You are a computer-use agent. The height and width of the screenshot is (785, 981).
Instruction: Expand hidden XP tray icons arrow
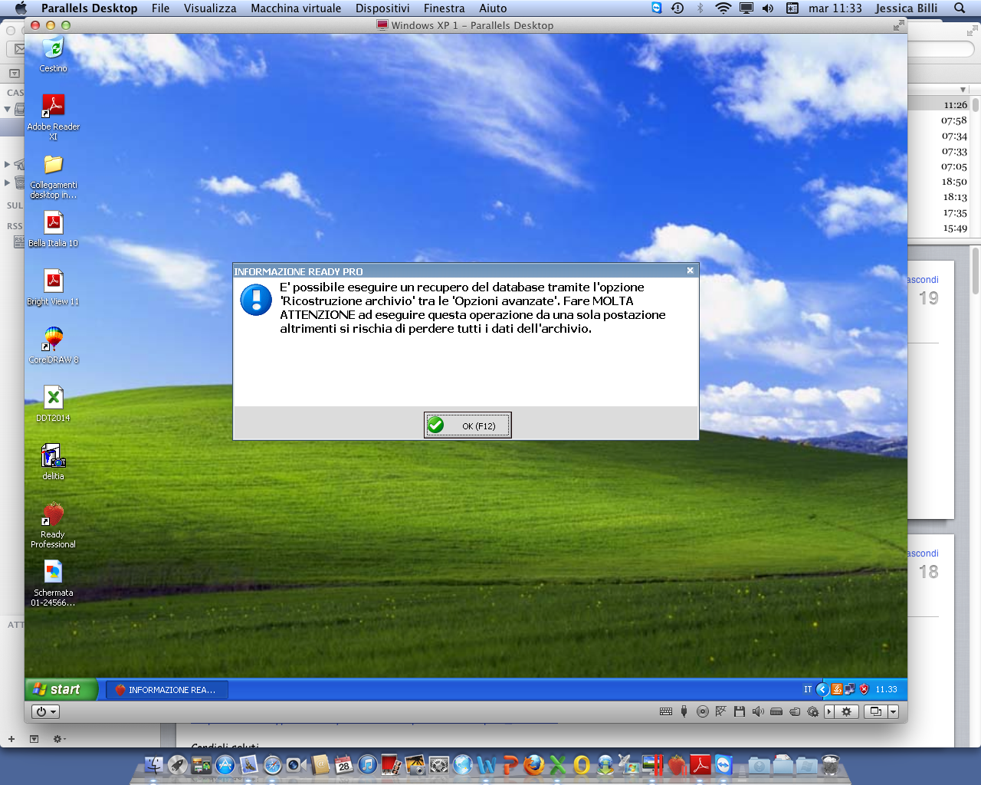(822, 689)
